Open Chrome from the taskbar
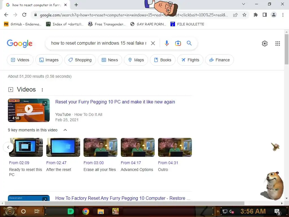This screenshot has height=217, width=289. 86,211
